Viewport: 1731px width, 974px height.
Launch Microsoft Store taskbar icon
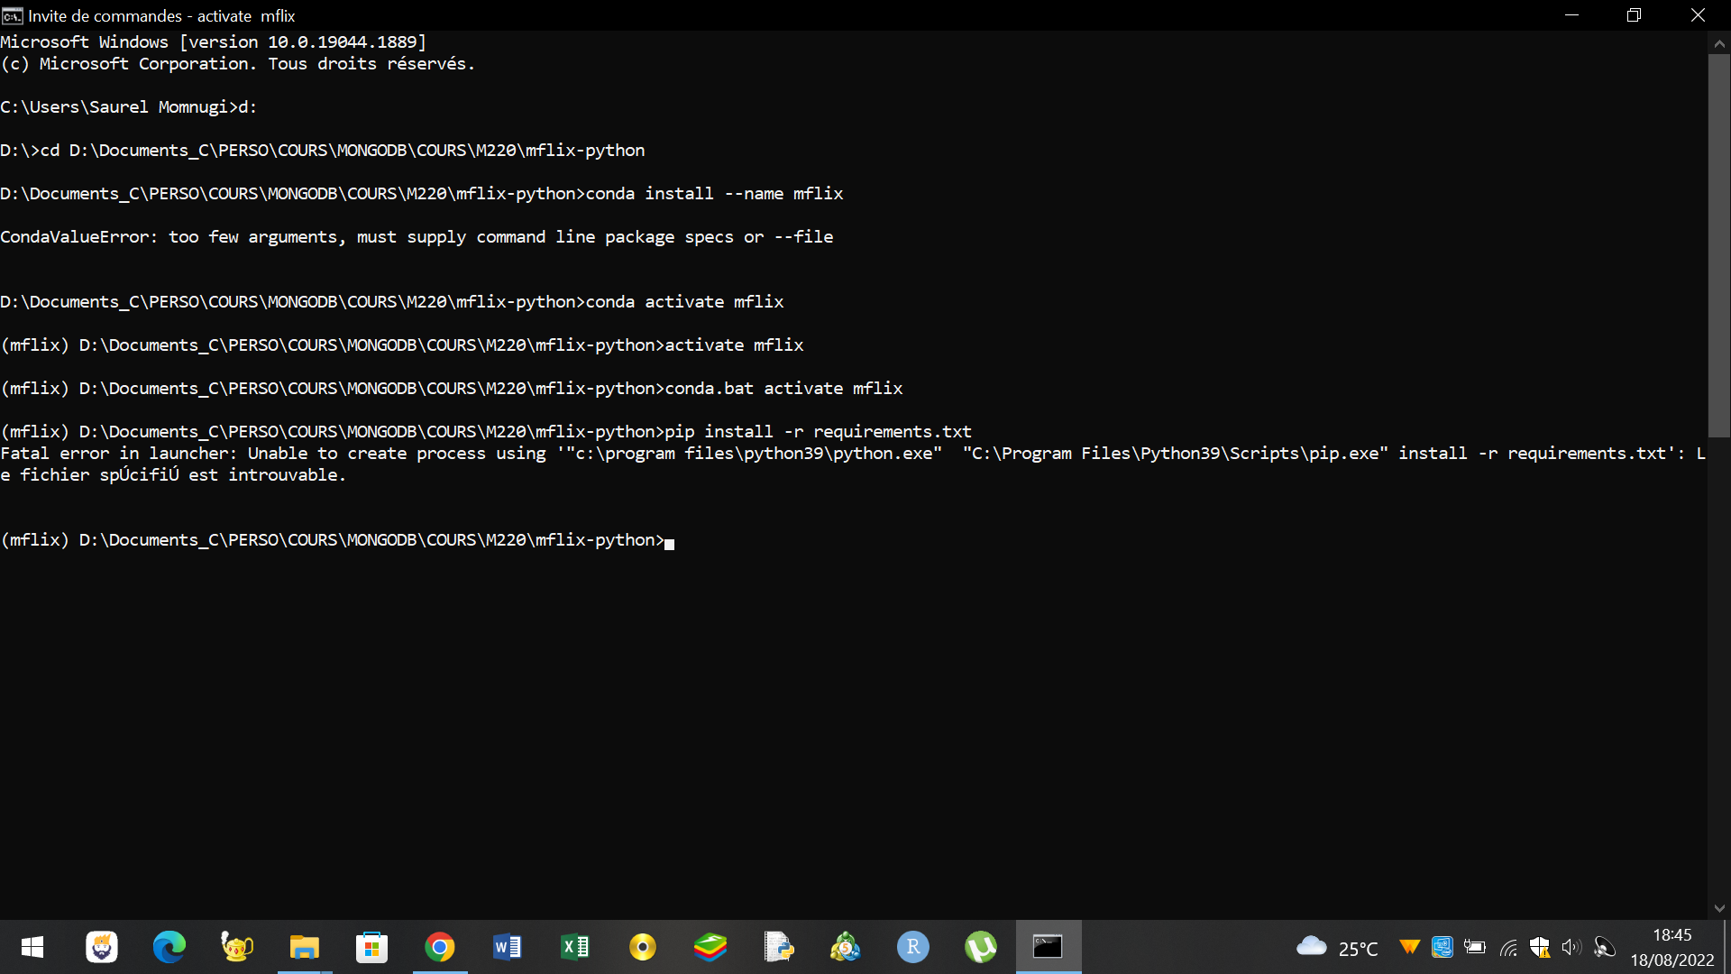pos(372,947)
